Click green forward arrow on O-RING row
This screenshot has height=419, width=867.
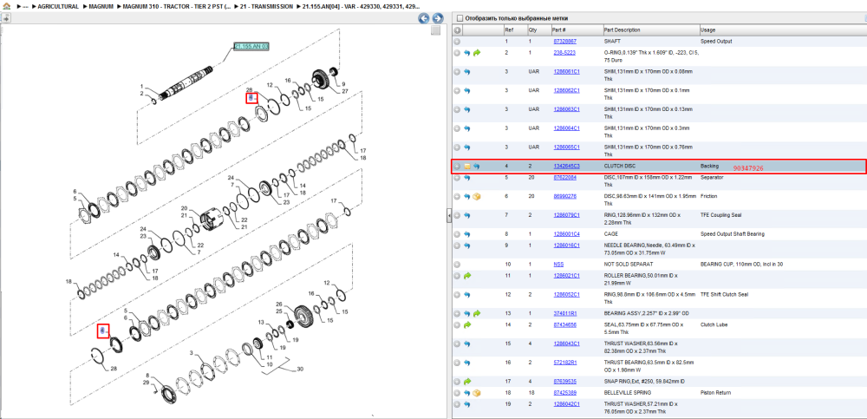(477, 53)
